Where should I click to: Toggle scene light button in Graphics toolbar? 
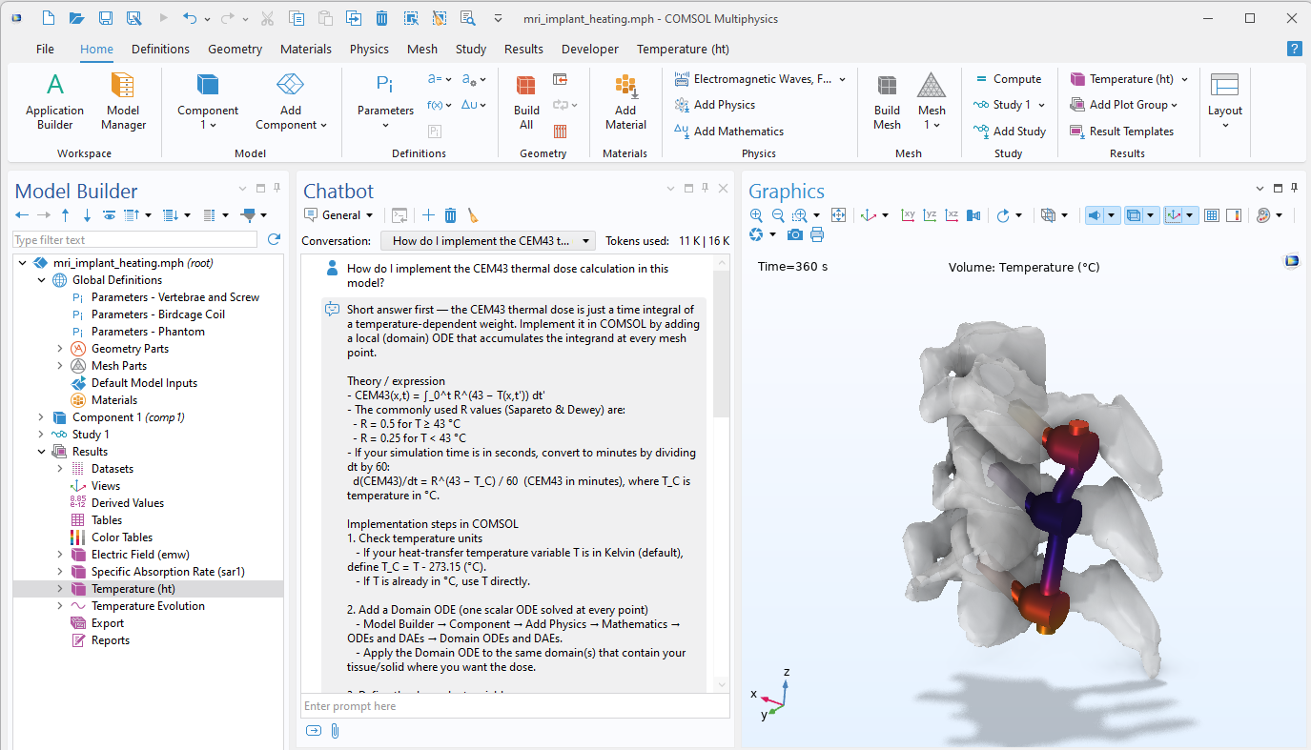click(x=1095, y=215)
